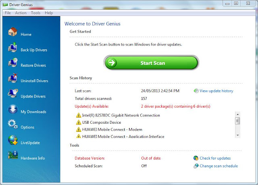The width and height of the screenshot is (258, 185).
Task: Click the Check for updates link
Action: pyautogui.click(x=215, y=158)
